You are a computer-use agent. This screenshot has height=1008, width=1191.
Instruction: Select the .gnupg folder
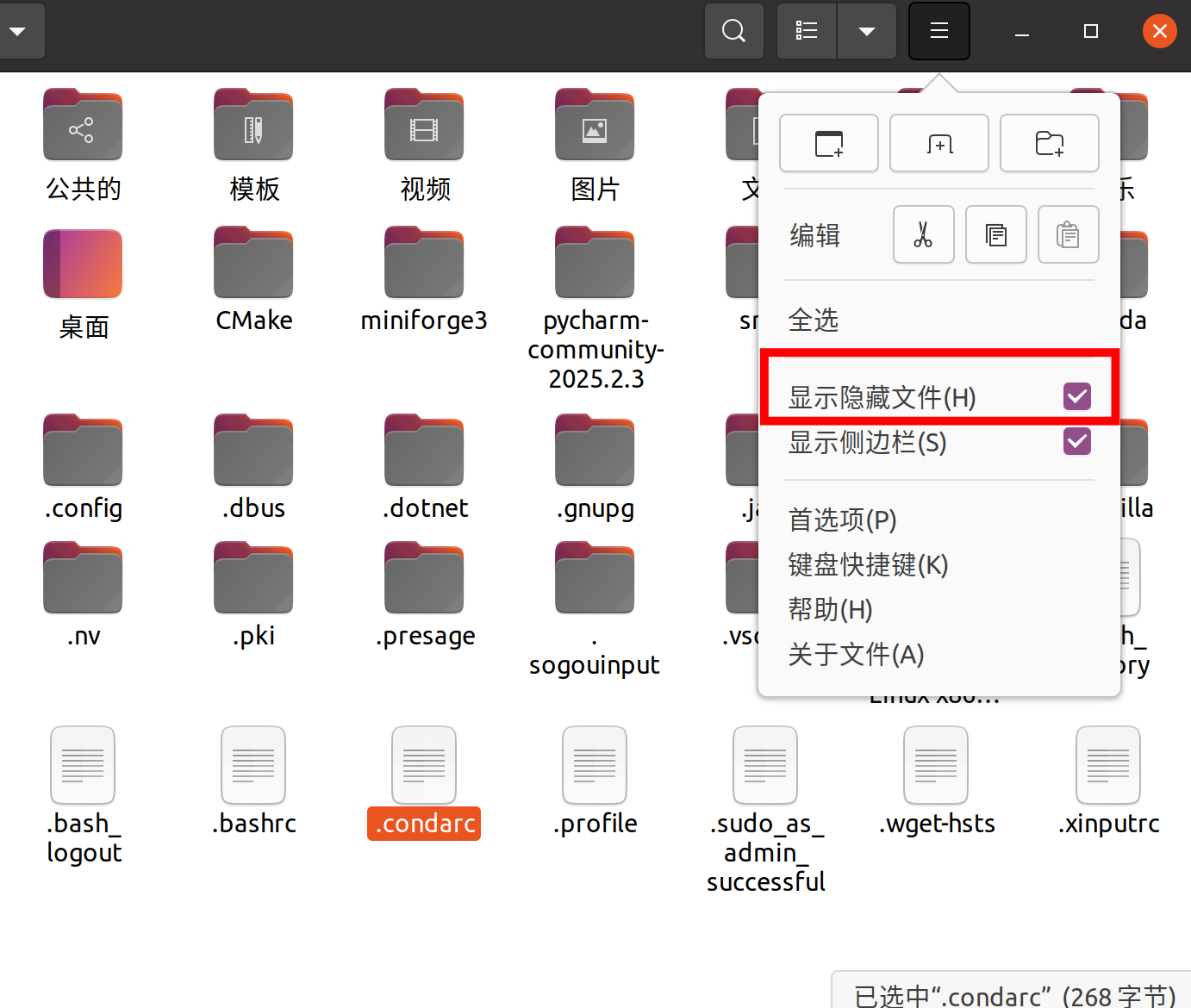pos(595,451)
